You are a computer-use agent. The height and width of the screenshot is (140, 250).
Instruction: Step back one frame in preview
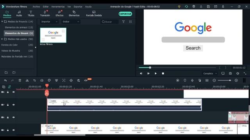coord(141,73)
